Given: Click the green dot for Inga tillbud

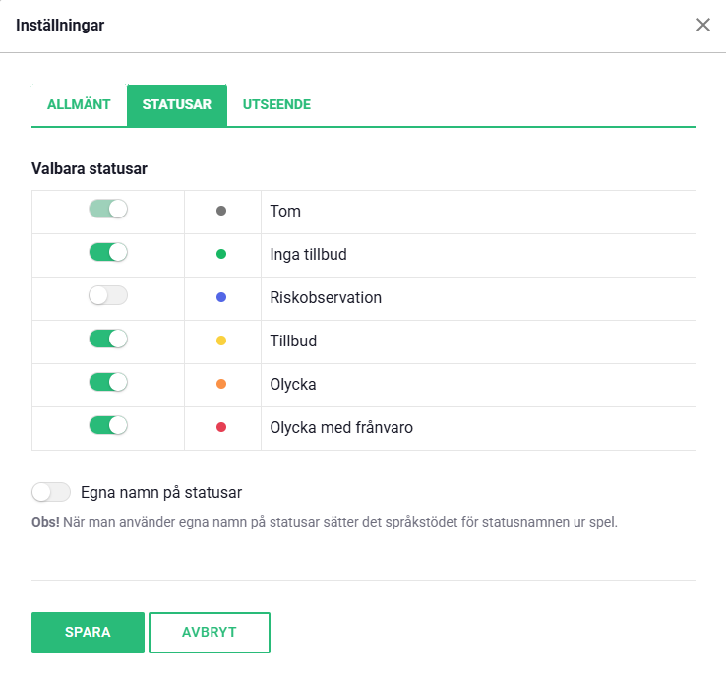Looking at the screenshot, I should (x=221, y=254).
